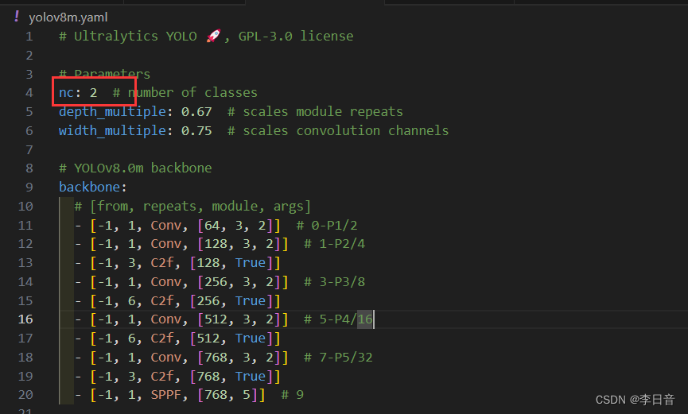Click the 'depth_multiple' key
688x414 pixels.
112,111
